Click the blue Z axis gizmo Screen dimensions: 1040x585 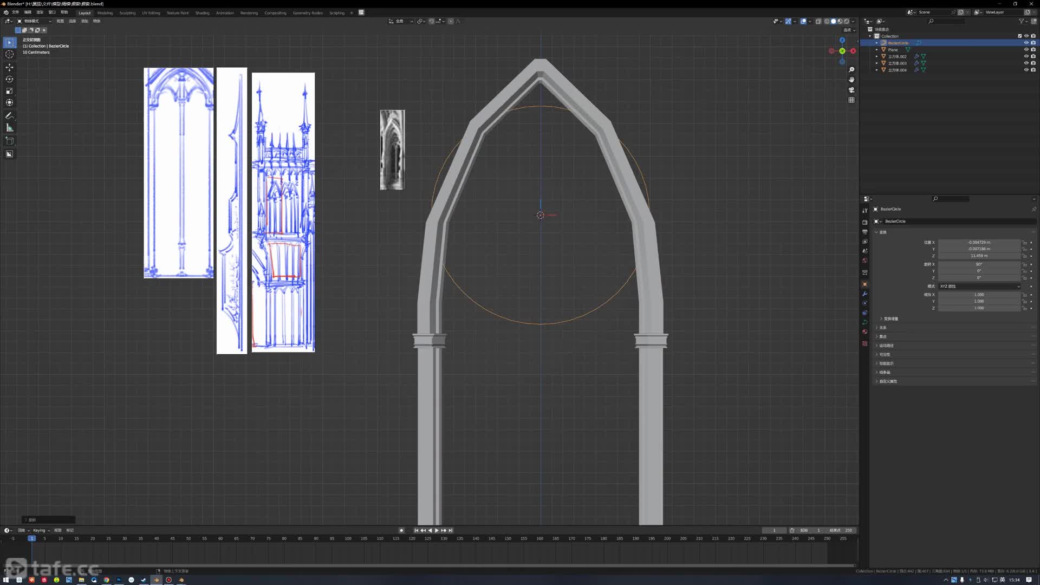coord(842,40)
